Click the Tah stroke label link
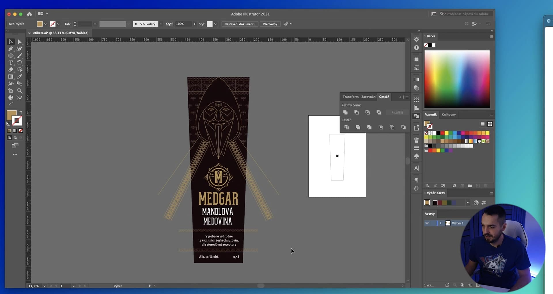The width and height of the screenshot is (553, 294). (67, 24)
